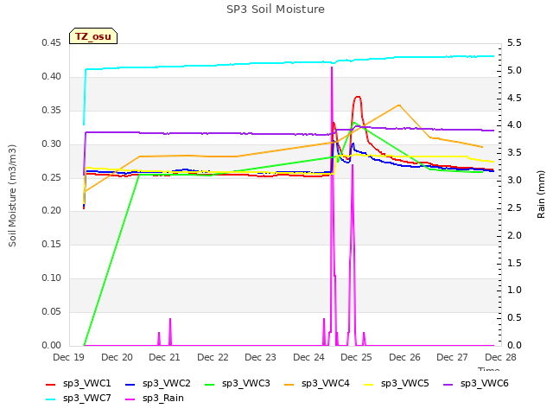Image resolution: width=553 pixels, height=415 pixels.
Task: Click the cyan sp3_VWC7 legend color marker
Action: (x=51, y=399)
